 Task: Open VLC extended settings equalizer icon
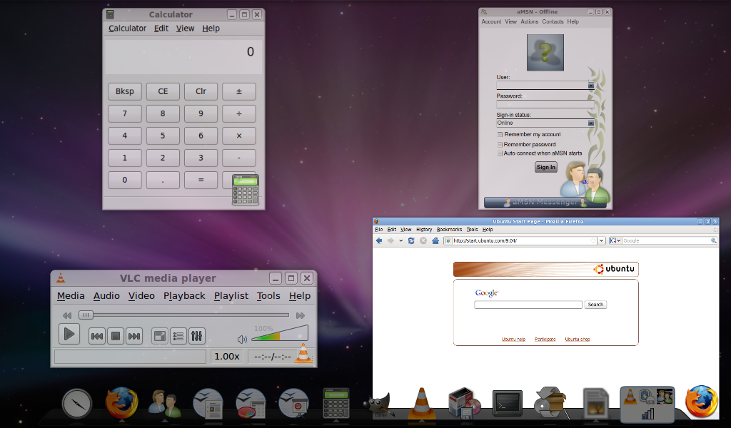click(x=197, y=336)
